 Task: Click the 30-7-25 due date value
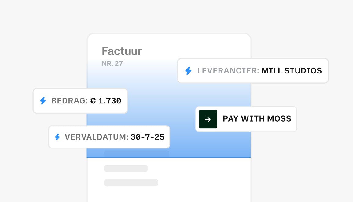coord(147,137)
